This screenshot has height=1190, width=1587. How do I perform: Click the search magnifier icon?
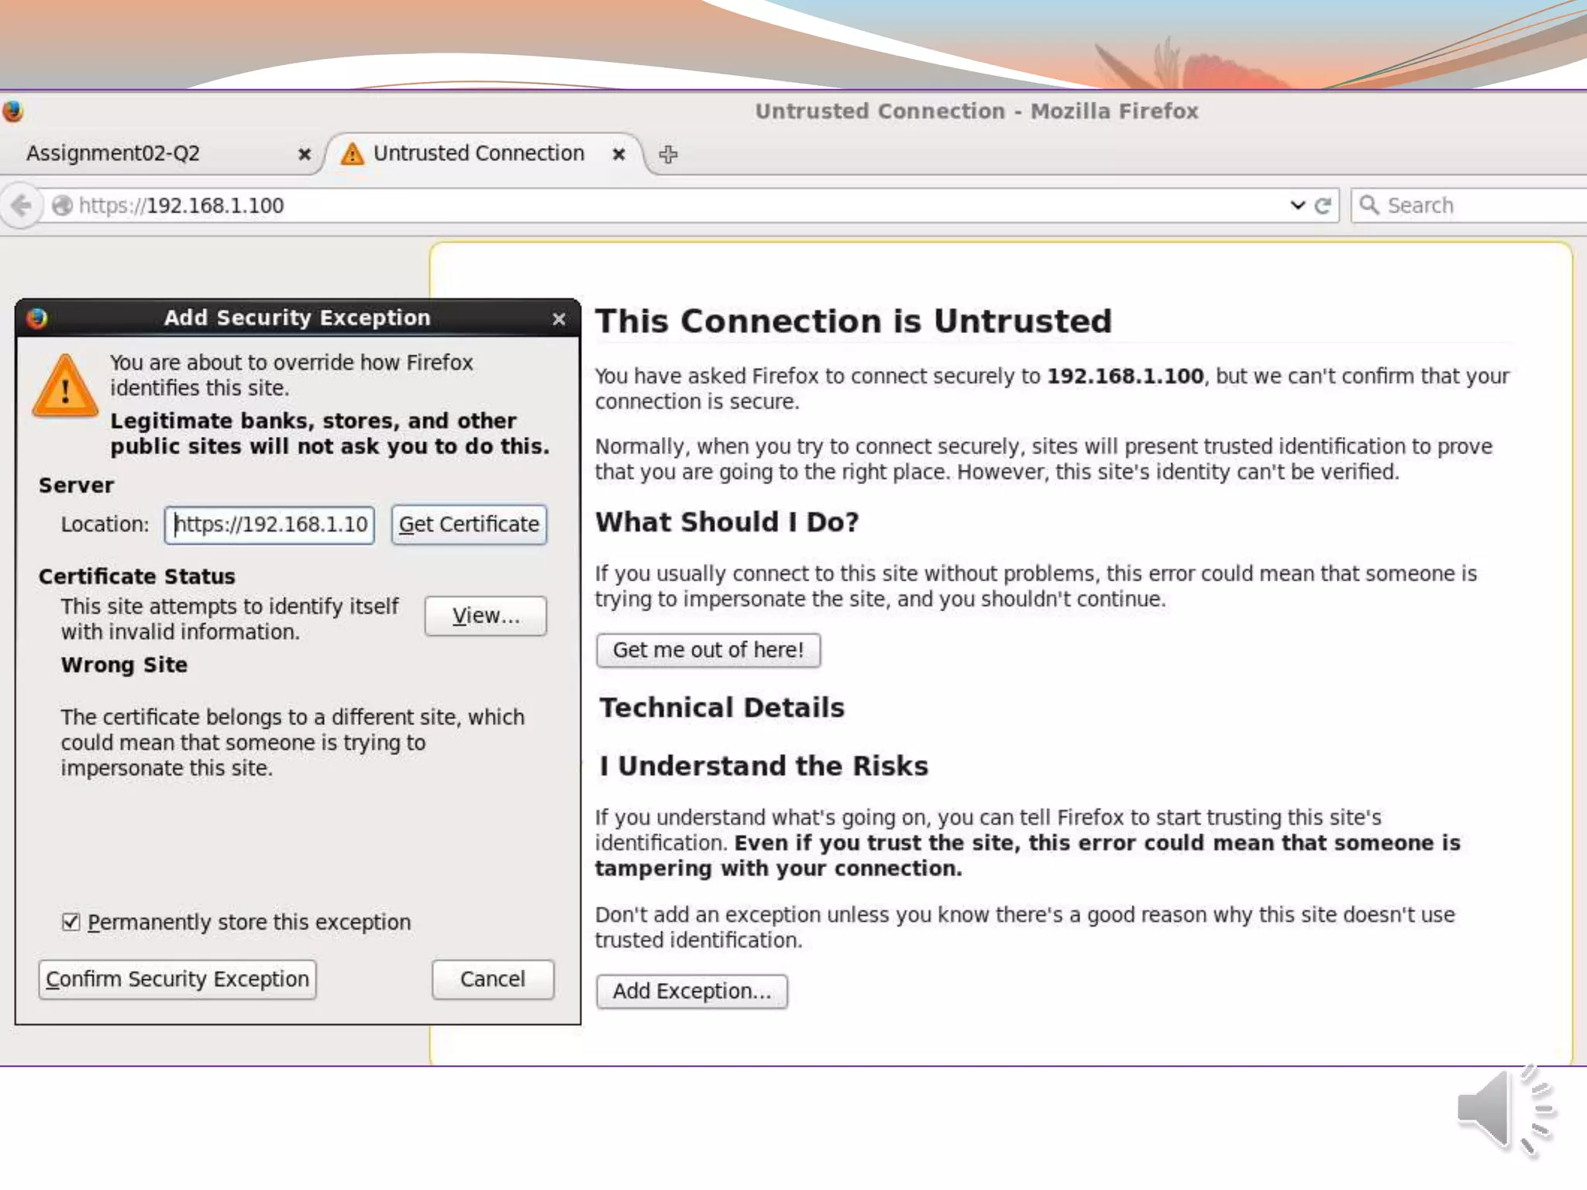[1369, 205]
